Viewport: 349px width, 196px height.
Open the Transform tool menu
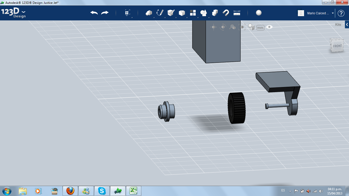[x=127, y=13]
